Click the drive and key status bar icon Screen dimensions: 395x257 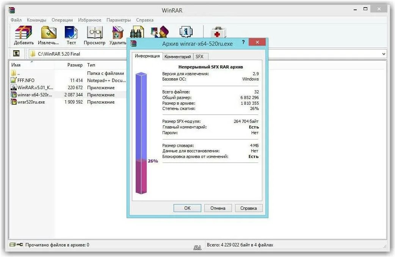16,245
